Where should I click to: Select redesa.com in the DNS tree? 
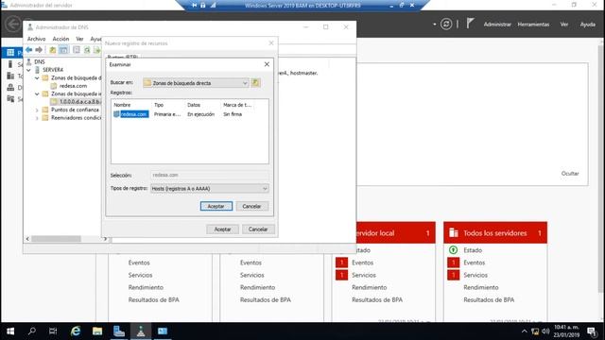coord(73,86)
